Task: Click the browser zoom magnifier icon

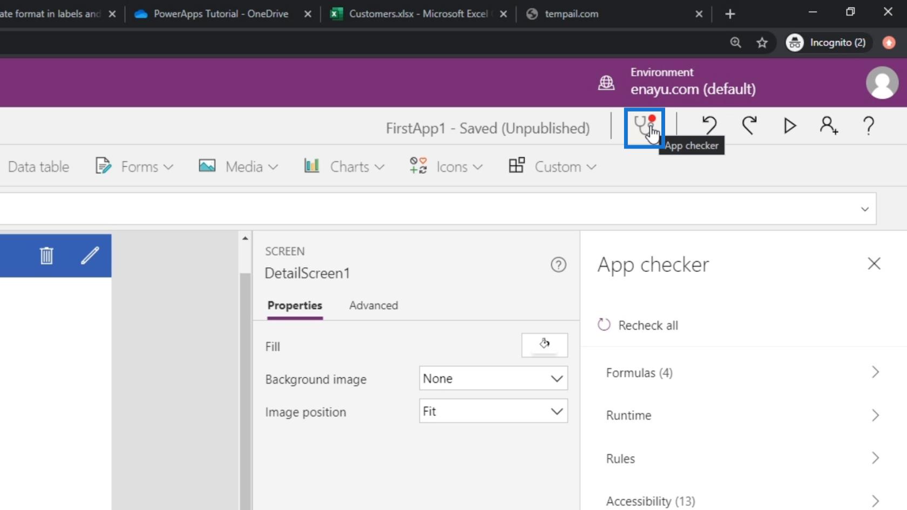Action: tap(735, 43)
